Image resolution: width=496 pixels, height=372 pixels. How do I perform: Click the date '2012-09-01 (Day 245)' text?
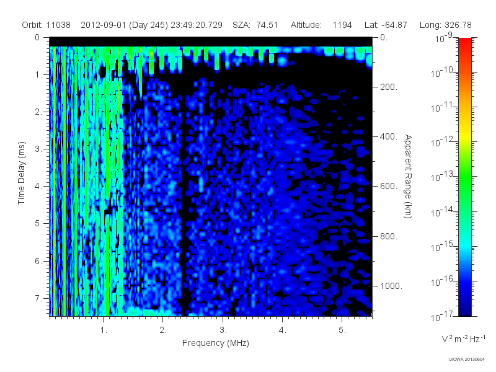[125, 25]
